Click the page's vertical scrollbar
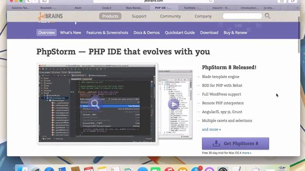Screen dimensions: 305x171 [x=299, y=35]
